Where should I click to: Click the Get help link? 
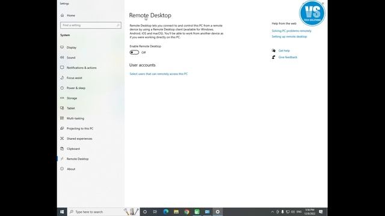click(284, 50)
